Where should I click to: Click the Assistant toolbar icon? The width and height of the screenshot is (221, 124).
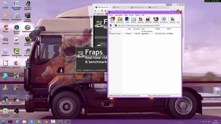(156, 20)
